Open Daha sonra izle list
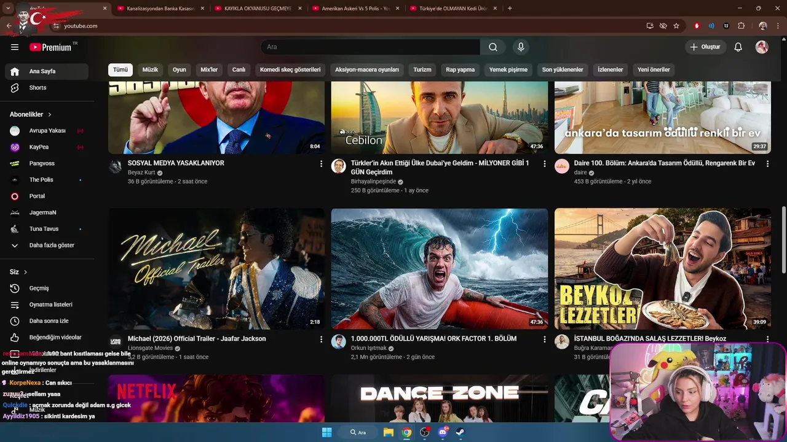This screenshot has height=442, width=787. coord(47,321)
